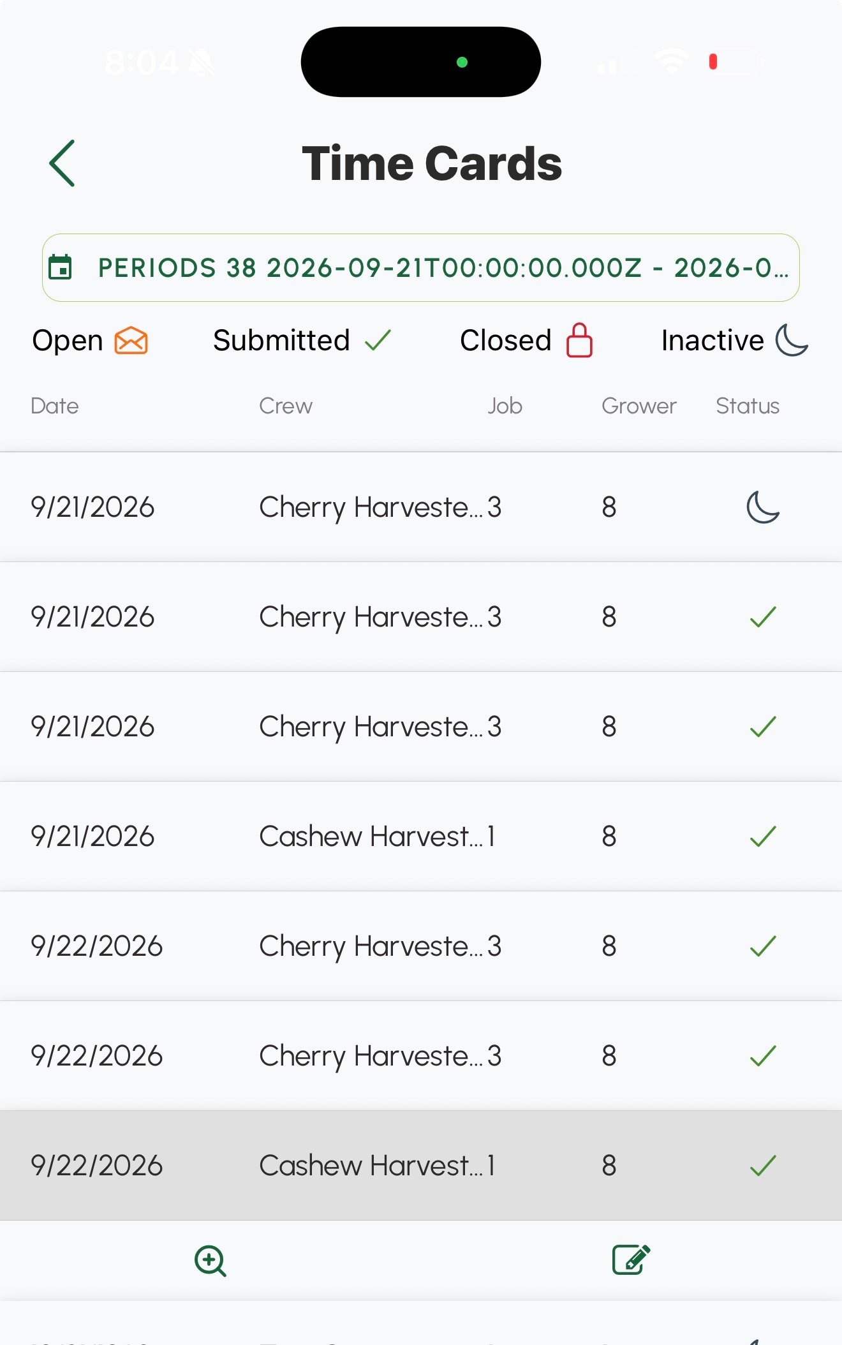
Task: Sort by the Date column header
Action: 55,406
